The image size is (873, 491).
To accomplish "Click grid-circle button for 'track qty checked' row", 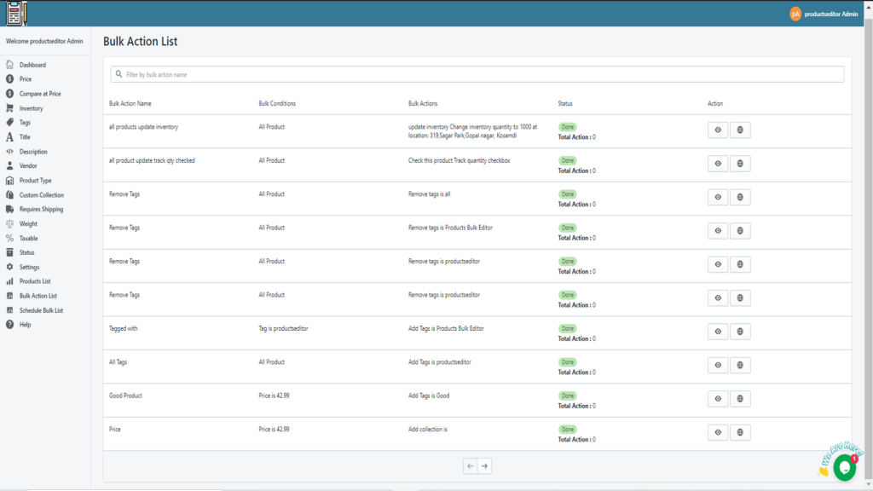I will 740,163.
